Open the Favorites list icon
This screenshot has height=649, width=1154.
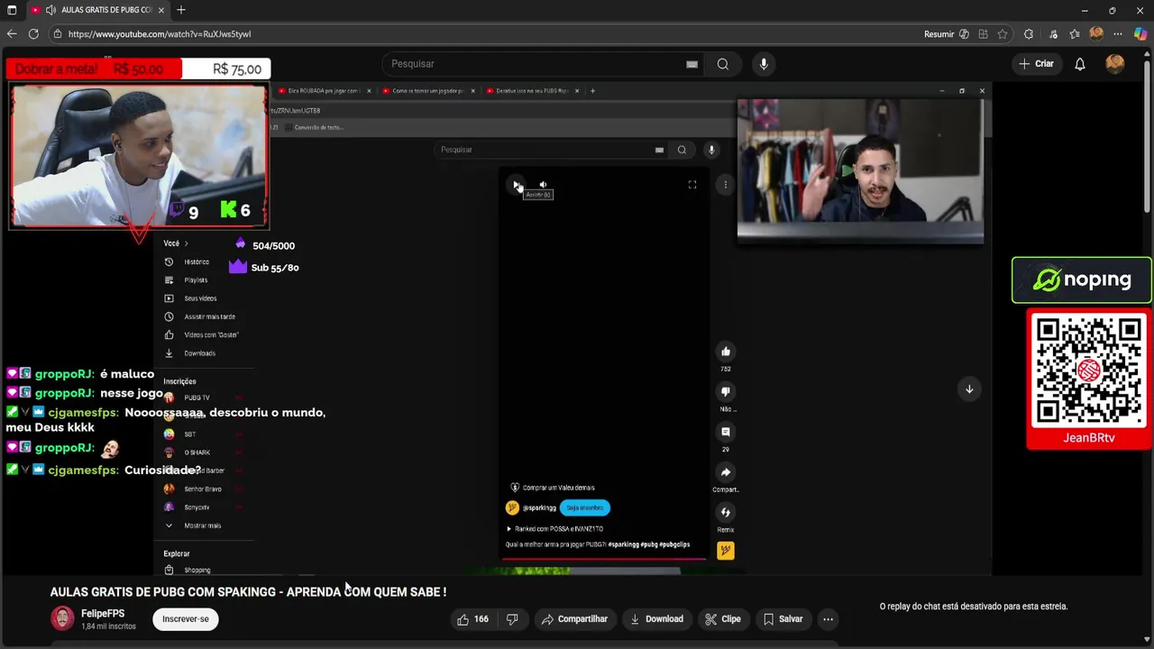(x=1075, y=34)
